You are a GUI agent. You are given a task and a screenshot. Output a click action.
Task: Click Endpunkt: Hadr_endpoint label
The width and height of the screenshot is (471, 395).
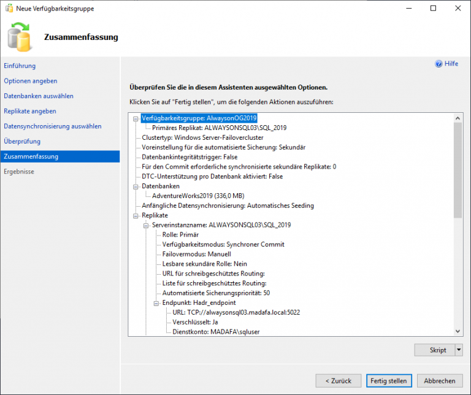click(199, 302)
